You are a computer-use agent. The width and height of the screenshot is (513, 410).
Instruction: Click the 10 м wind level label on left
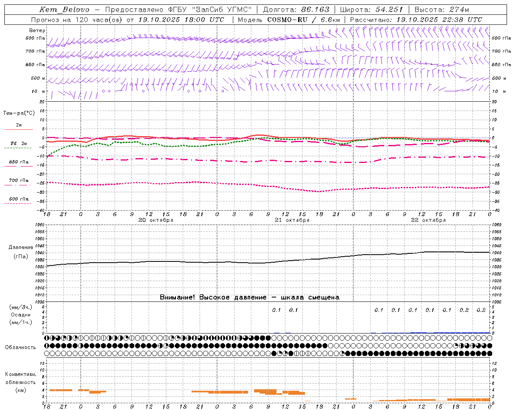(x=38, y=91)
